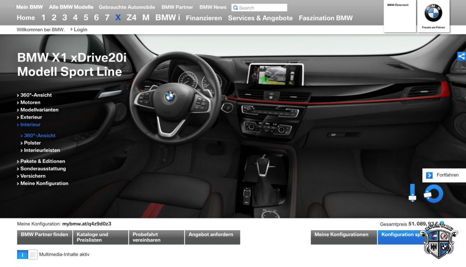Click the mybmw.at/q4z9d0z3 configuration link
466x267 pixels.
click(x=87, y=224)
